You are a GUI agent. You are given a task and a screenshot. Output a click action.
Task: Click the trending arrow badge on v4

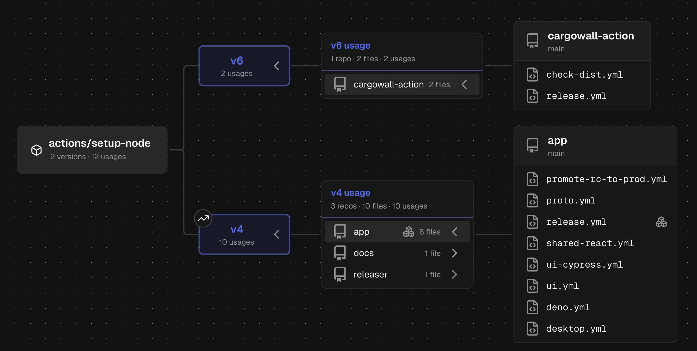pos(203,218)
